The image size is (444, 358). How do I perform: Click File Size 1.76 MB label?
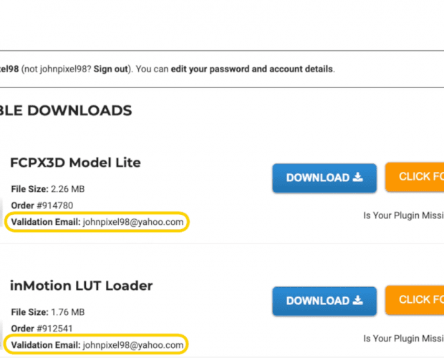click(x=48, y=312)
